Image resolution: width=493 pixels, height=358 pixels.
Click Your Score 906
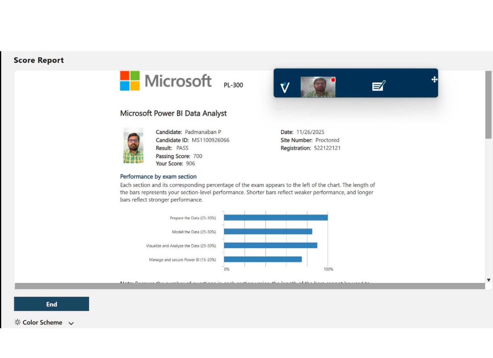[x=175, y=164]
